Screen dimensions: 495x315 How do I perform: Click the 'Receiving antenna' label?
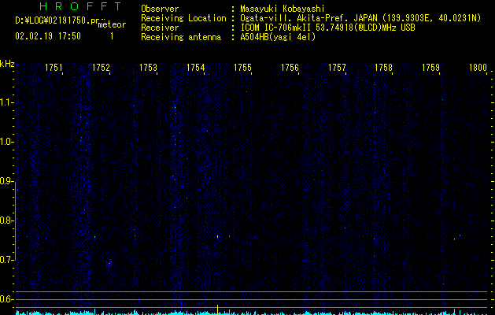[181, 37]
